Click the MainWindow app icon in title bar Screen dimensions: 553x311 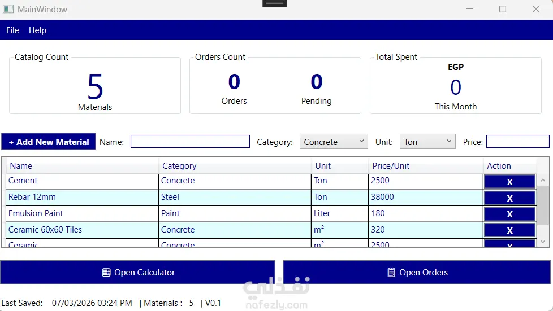tap(8, 9)
